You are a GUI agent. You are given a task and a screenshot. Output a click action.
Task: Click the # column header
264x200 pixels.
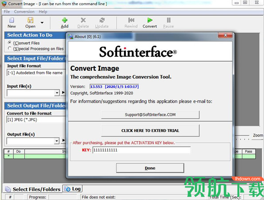[x=8, y=151]
